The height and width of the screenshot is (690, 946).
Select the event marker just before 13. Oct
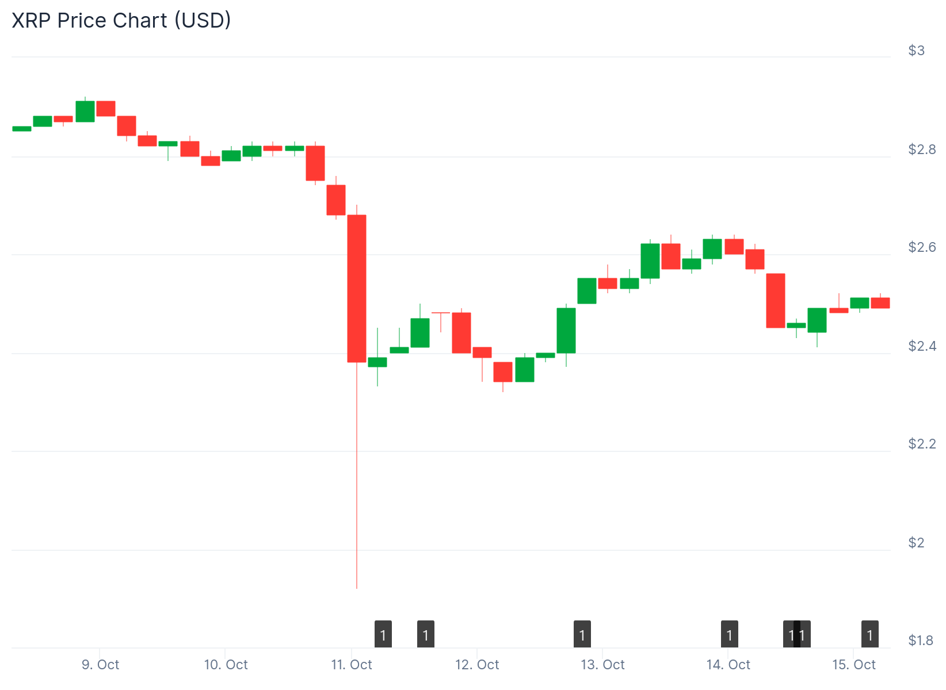pos(582,635)
